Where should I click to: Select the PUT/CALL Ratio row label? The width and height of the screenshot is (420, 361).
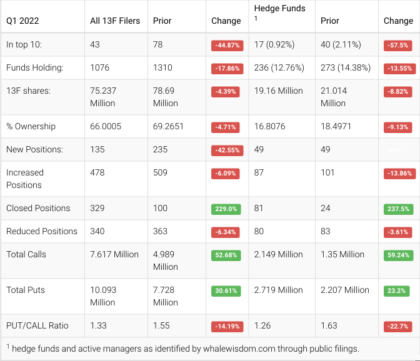pyautogui.click(x=37, y=325)
